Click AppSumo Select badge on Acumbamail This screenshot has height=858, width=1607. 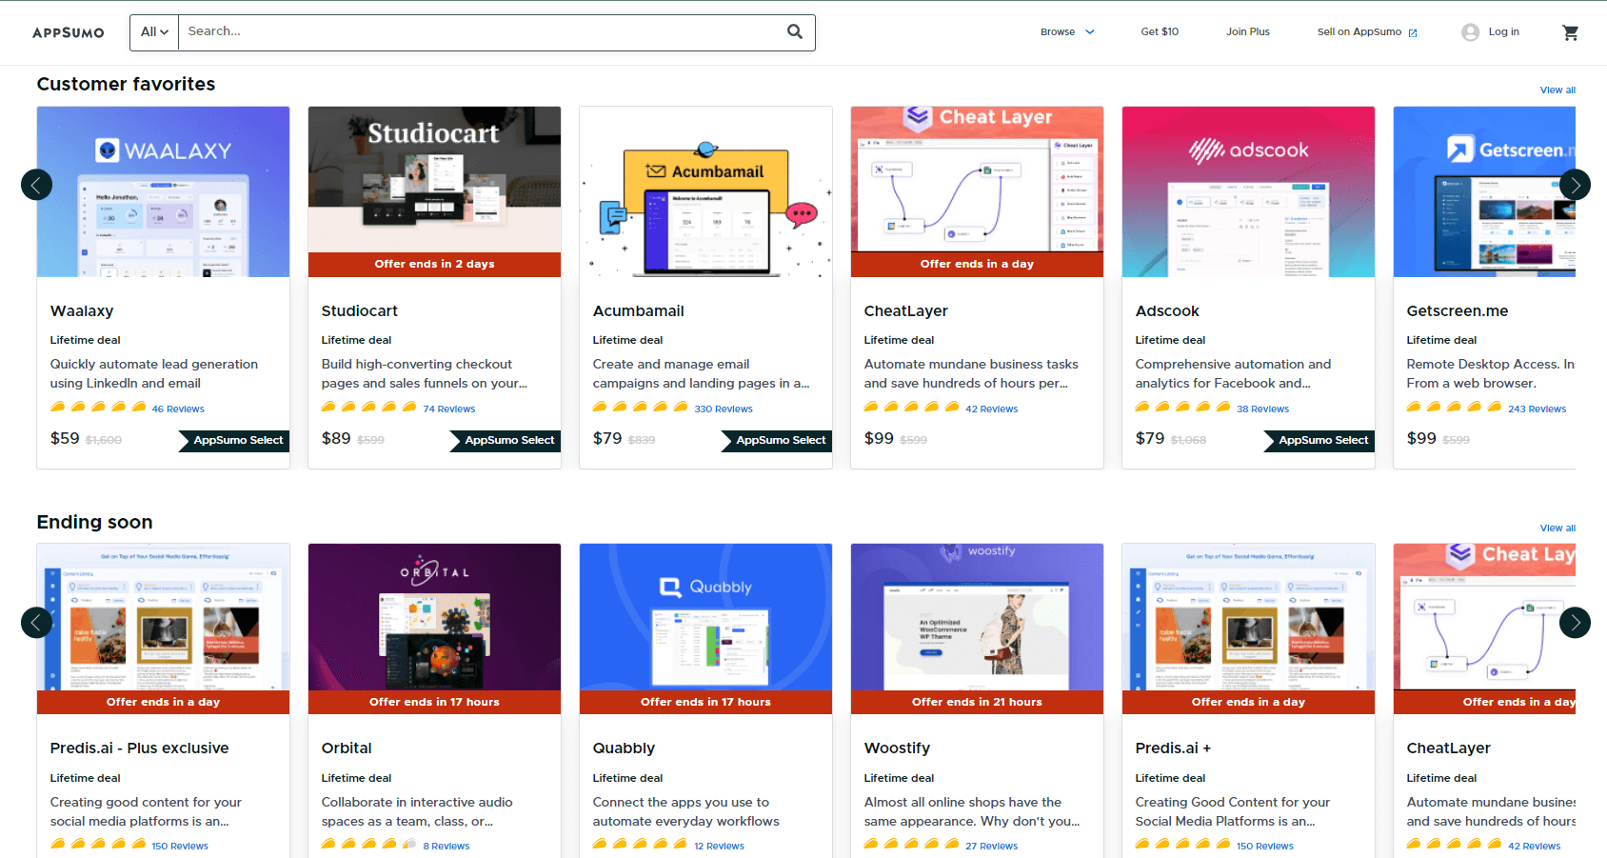tap(777, 441)
